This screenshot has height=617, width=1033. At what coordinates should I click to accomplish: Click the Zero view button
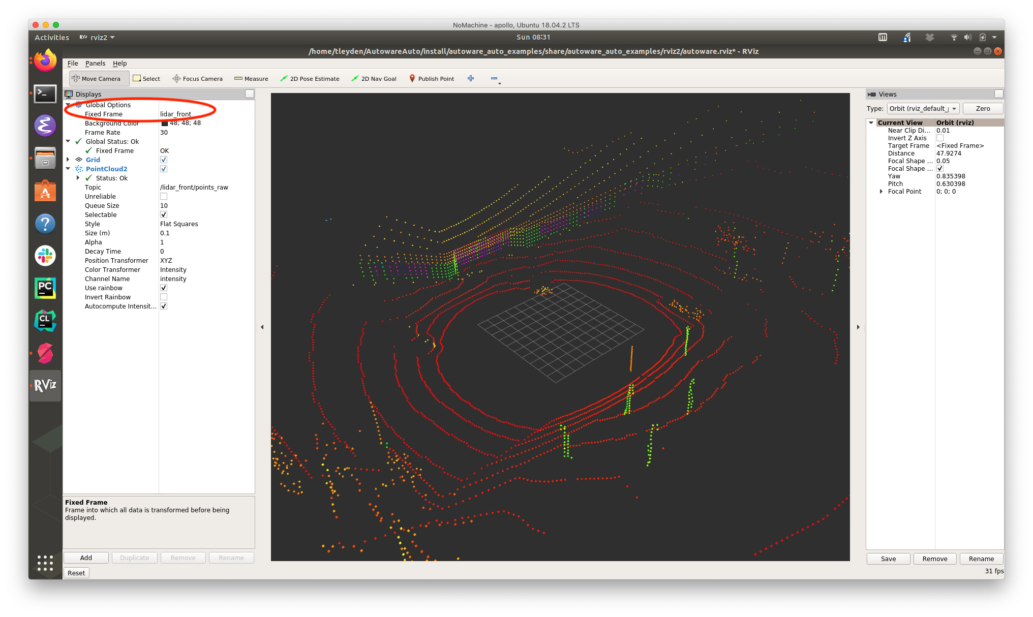click(x=983, y=108)
